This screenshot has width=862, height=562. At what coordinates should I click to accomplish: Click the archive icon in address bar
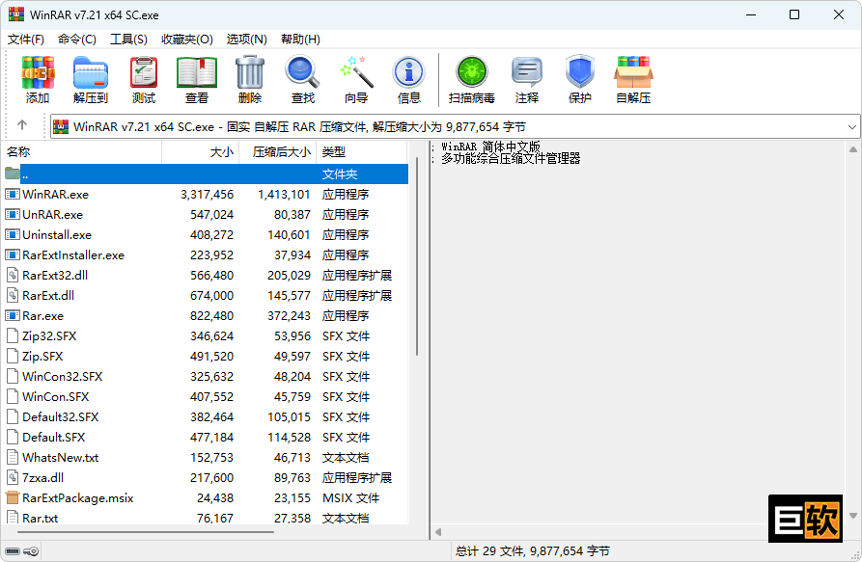tap(61, 127)
